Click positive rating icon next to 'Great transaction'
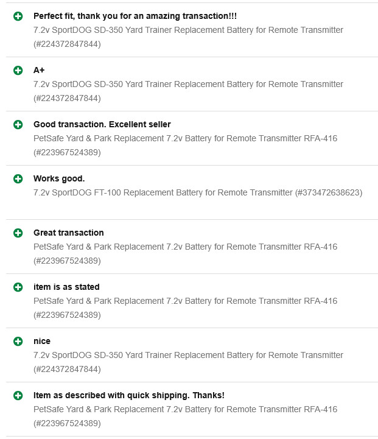 [x=18, y=233]
